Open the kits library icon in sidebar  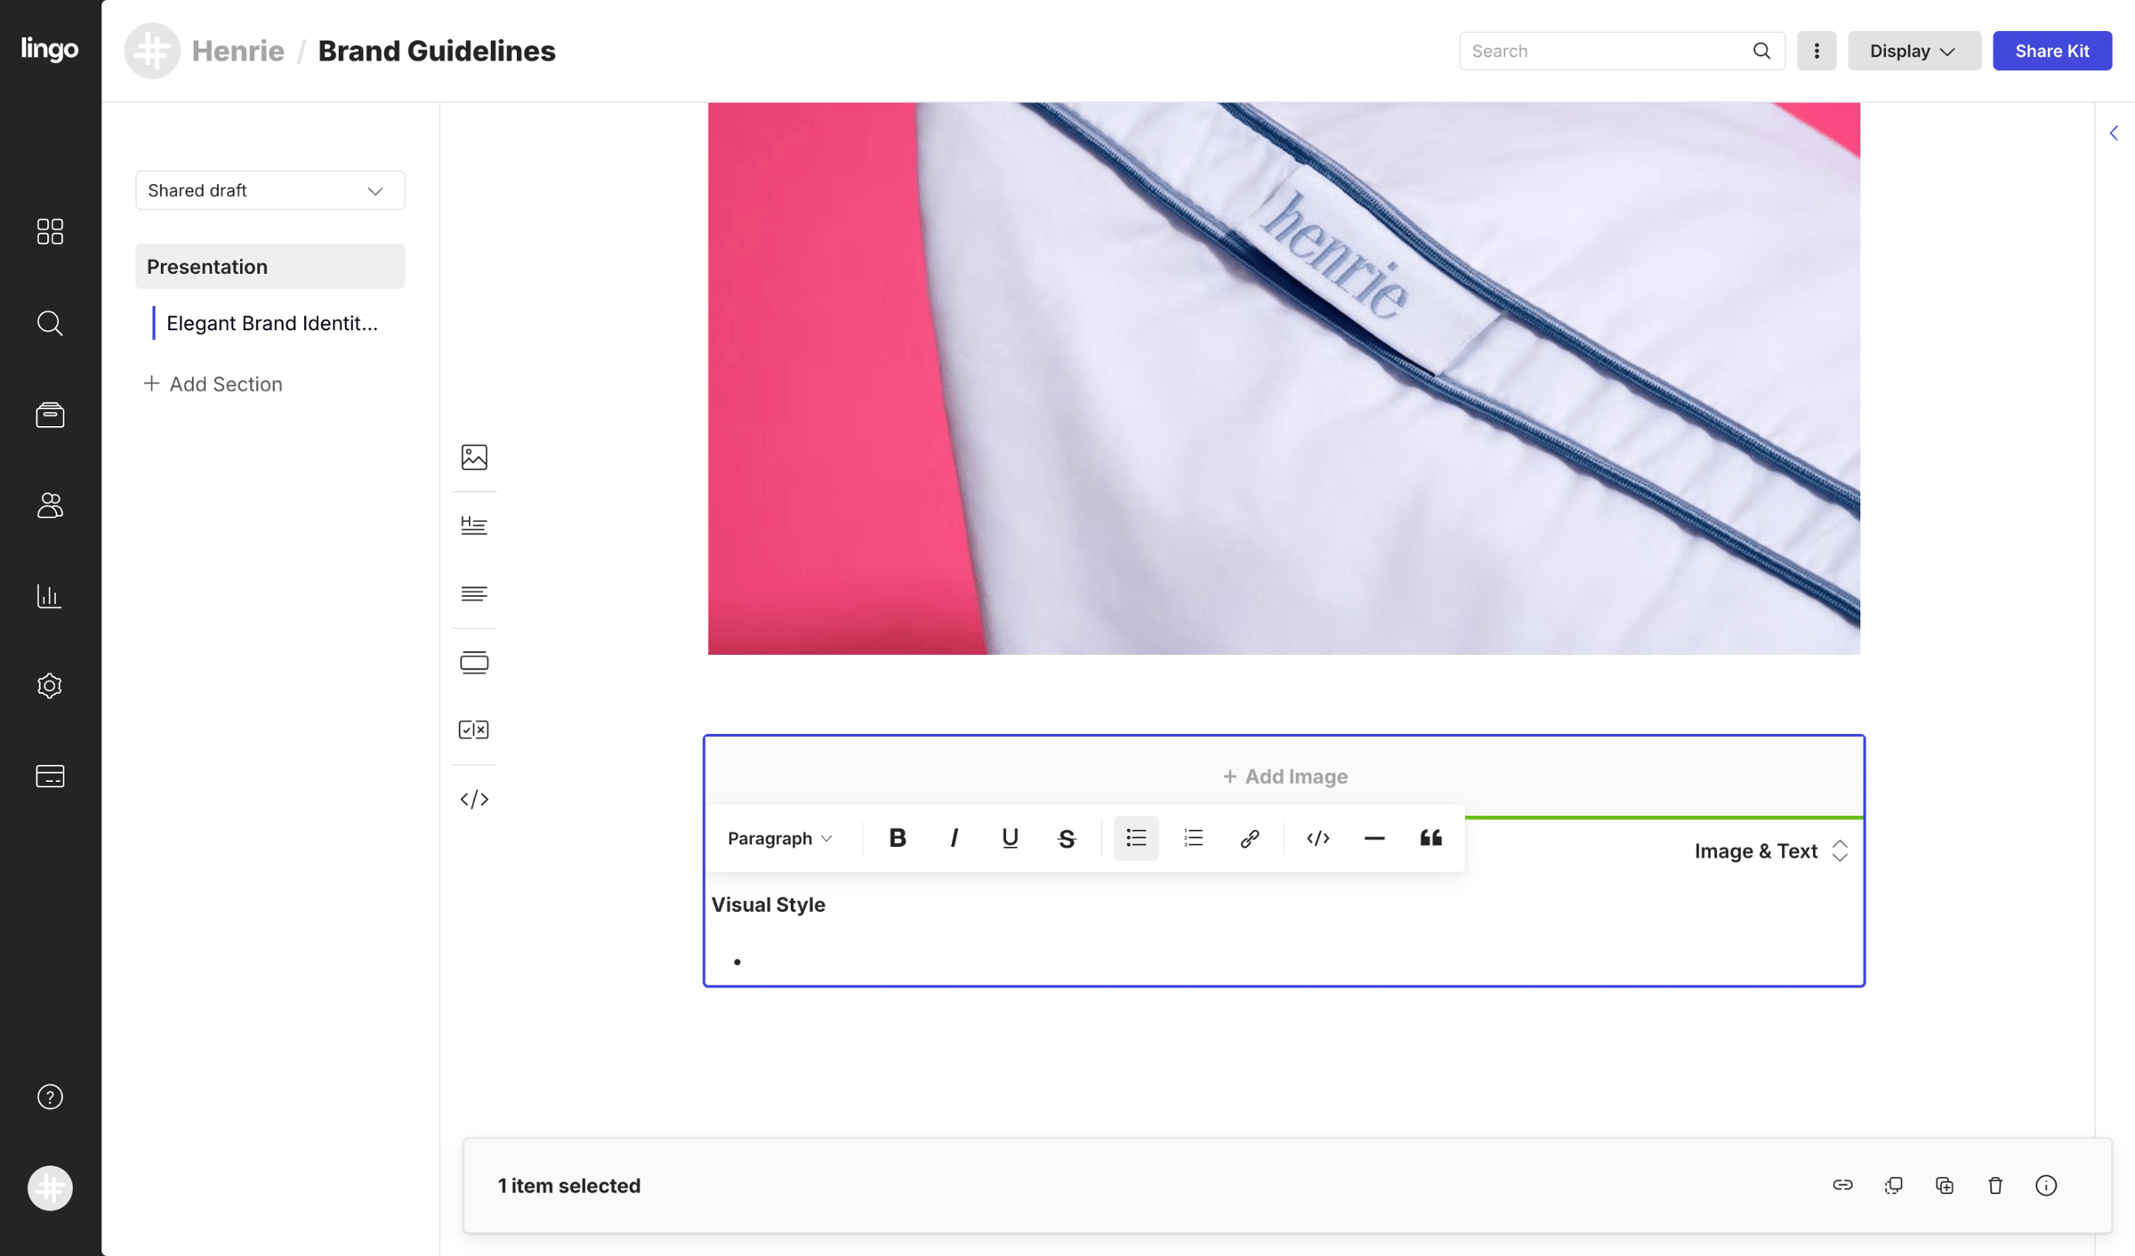click(x=50, y=415)
